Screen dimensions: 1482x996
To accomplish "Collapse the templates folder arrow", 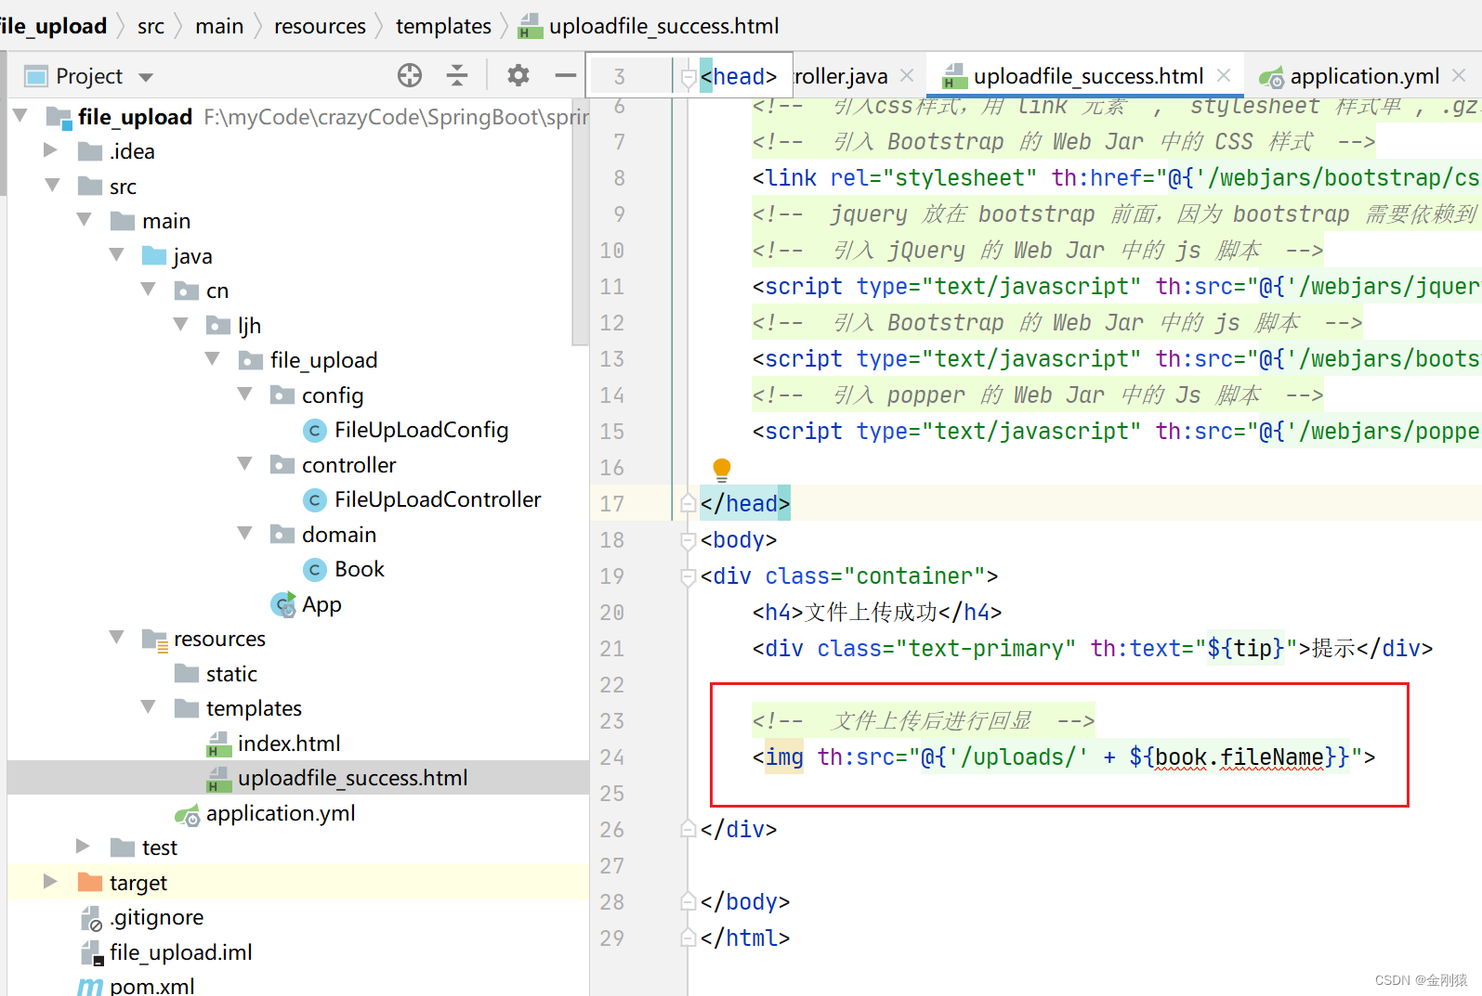I will [x=149, y=706].
